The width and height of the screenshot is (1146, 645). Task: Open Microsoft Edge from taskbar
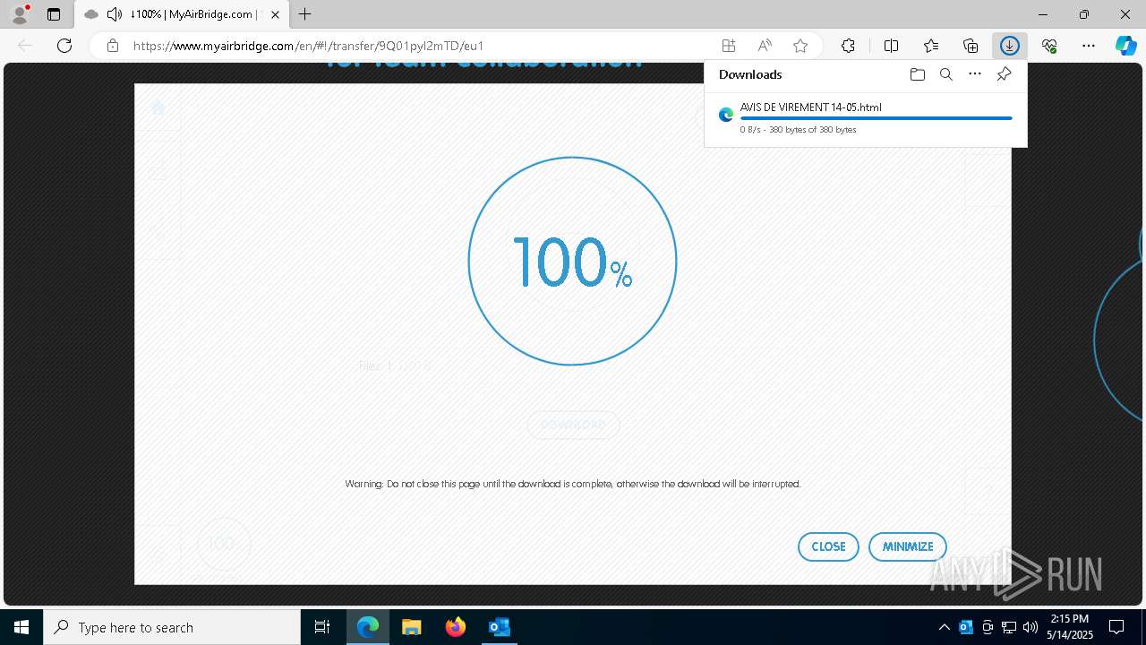(x=368, y=627)
